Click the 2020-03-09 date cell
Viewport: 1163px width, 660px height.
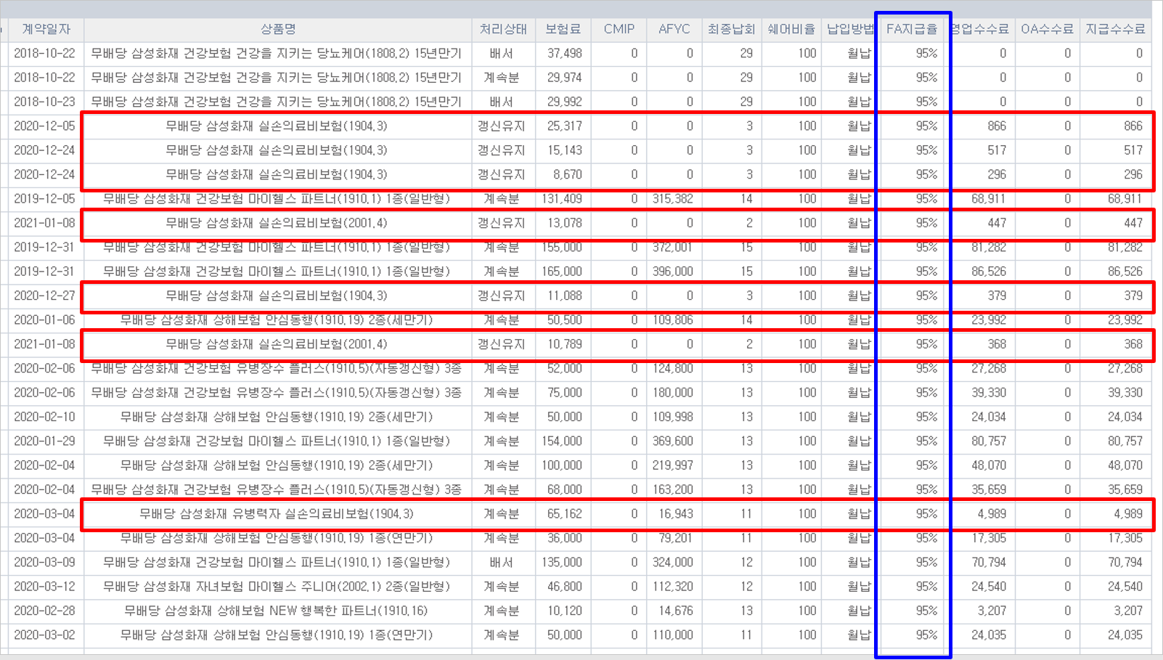tap(44, 563)
